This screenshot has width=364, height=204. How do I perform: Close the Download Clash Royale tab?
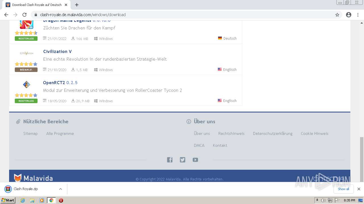pyautogui.click(x=66, y=5)
